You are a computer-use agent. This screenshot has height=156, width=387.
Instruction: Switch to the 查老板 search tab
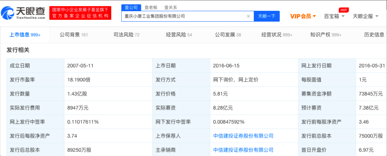click(x=151, y=7)
